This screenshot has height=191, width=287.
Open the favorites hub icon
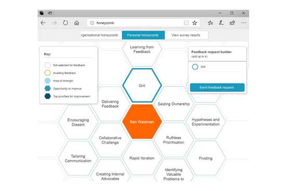[x=210, y=23]
